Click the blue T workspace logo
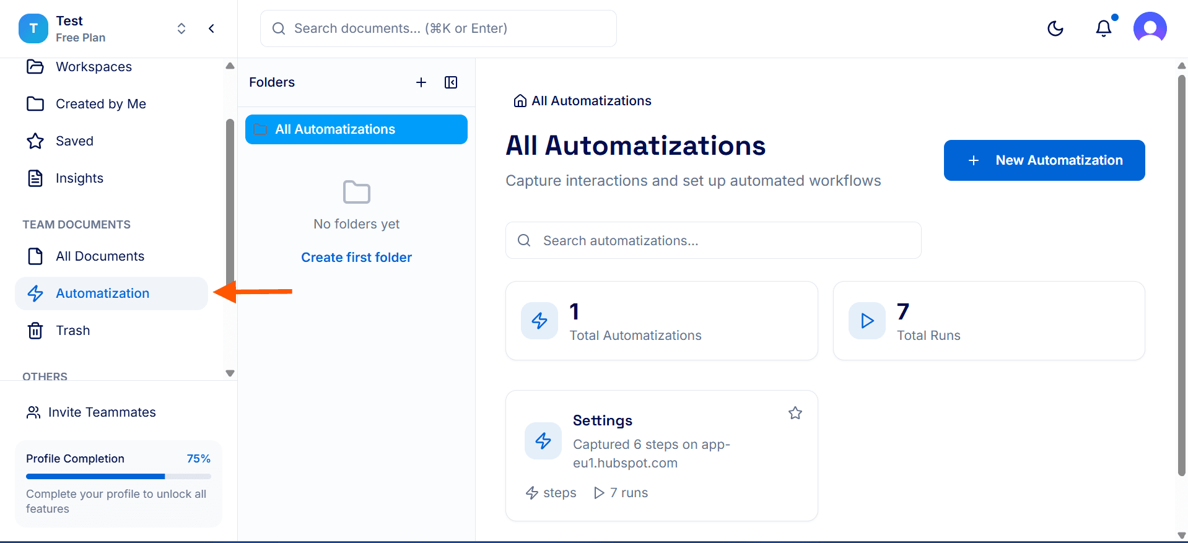This screenshot has height=543, width=1188. (x=33, y=28)
